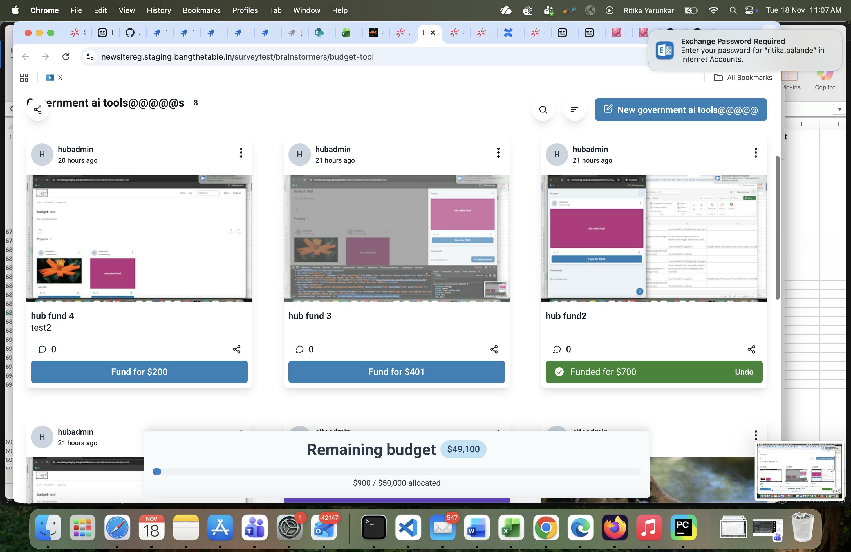851x552 pixels.
Task: Click the site information icon in the address bar
Action: [89, 56]
